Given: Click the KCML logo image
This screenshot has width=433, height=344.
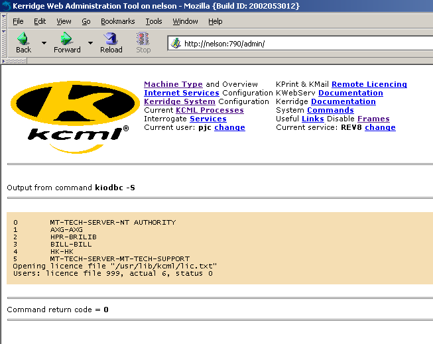Looking at the screenshot, I should pyautogui.click(x=75, y=117).
